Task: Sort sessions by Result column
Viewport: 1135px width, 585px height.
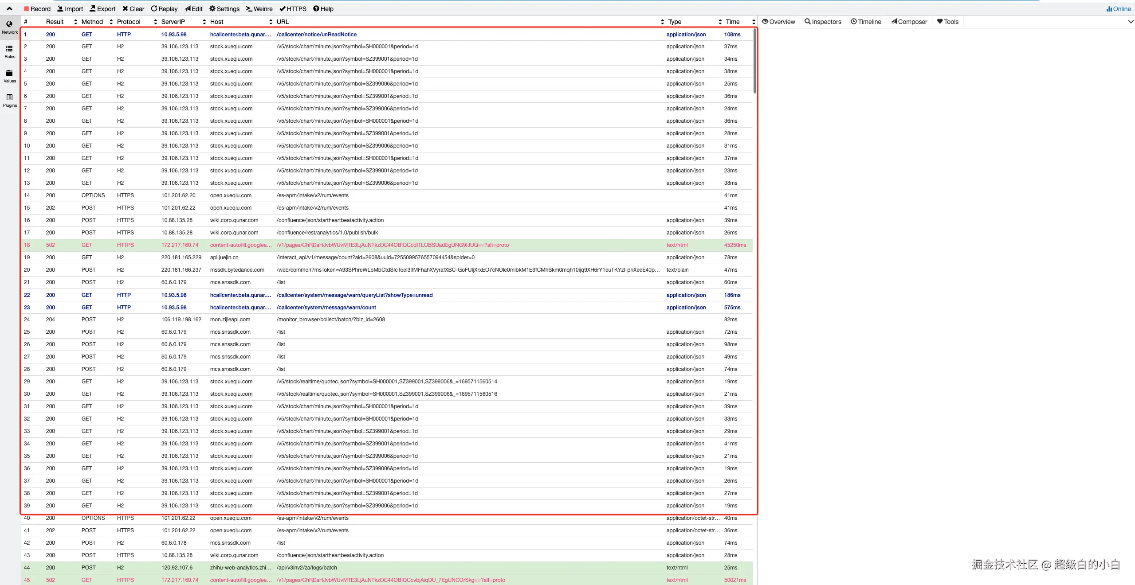Action: 55,22
